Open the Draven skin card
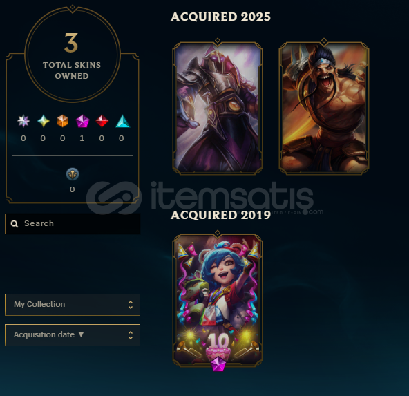 pos(324,108)
